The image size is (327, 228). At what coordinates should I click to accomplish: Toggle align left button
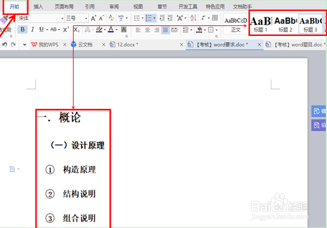(x=138, y=30)
